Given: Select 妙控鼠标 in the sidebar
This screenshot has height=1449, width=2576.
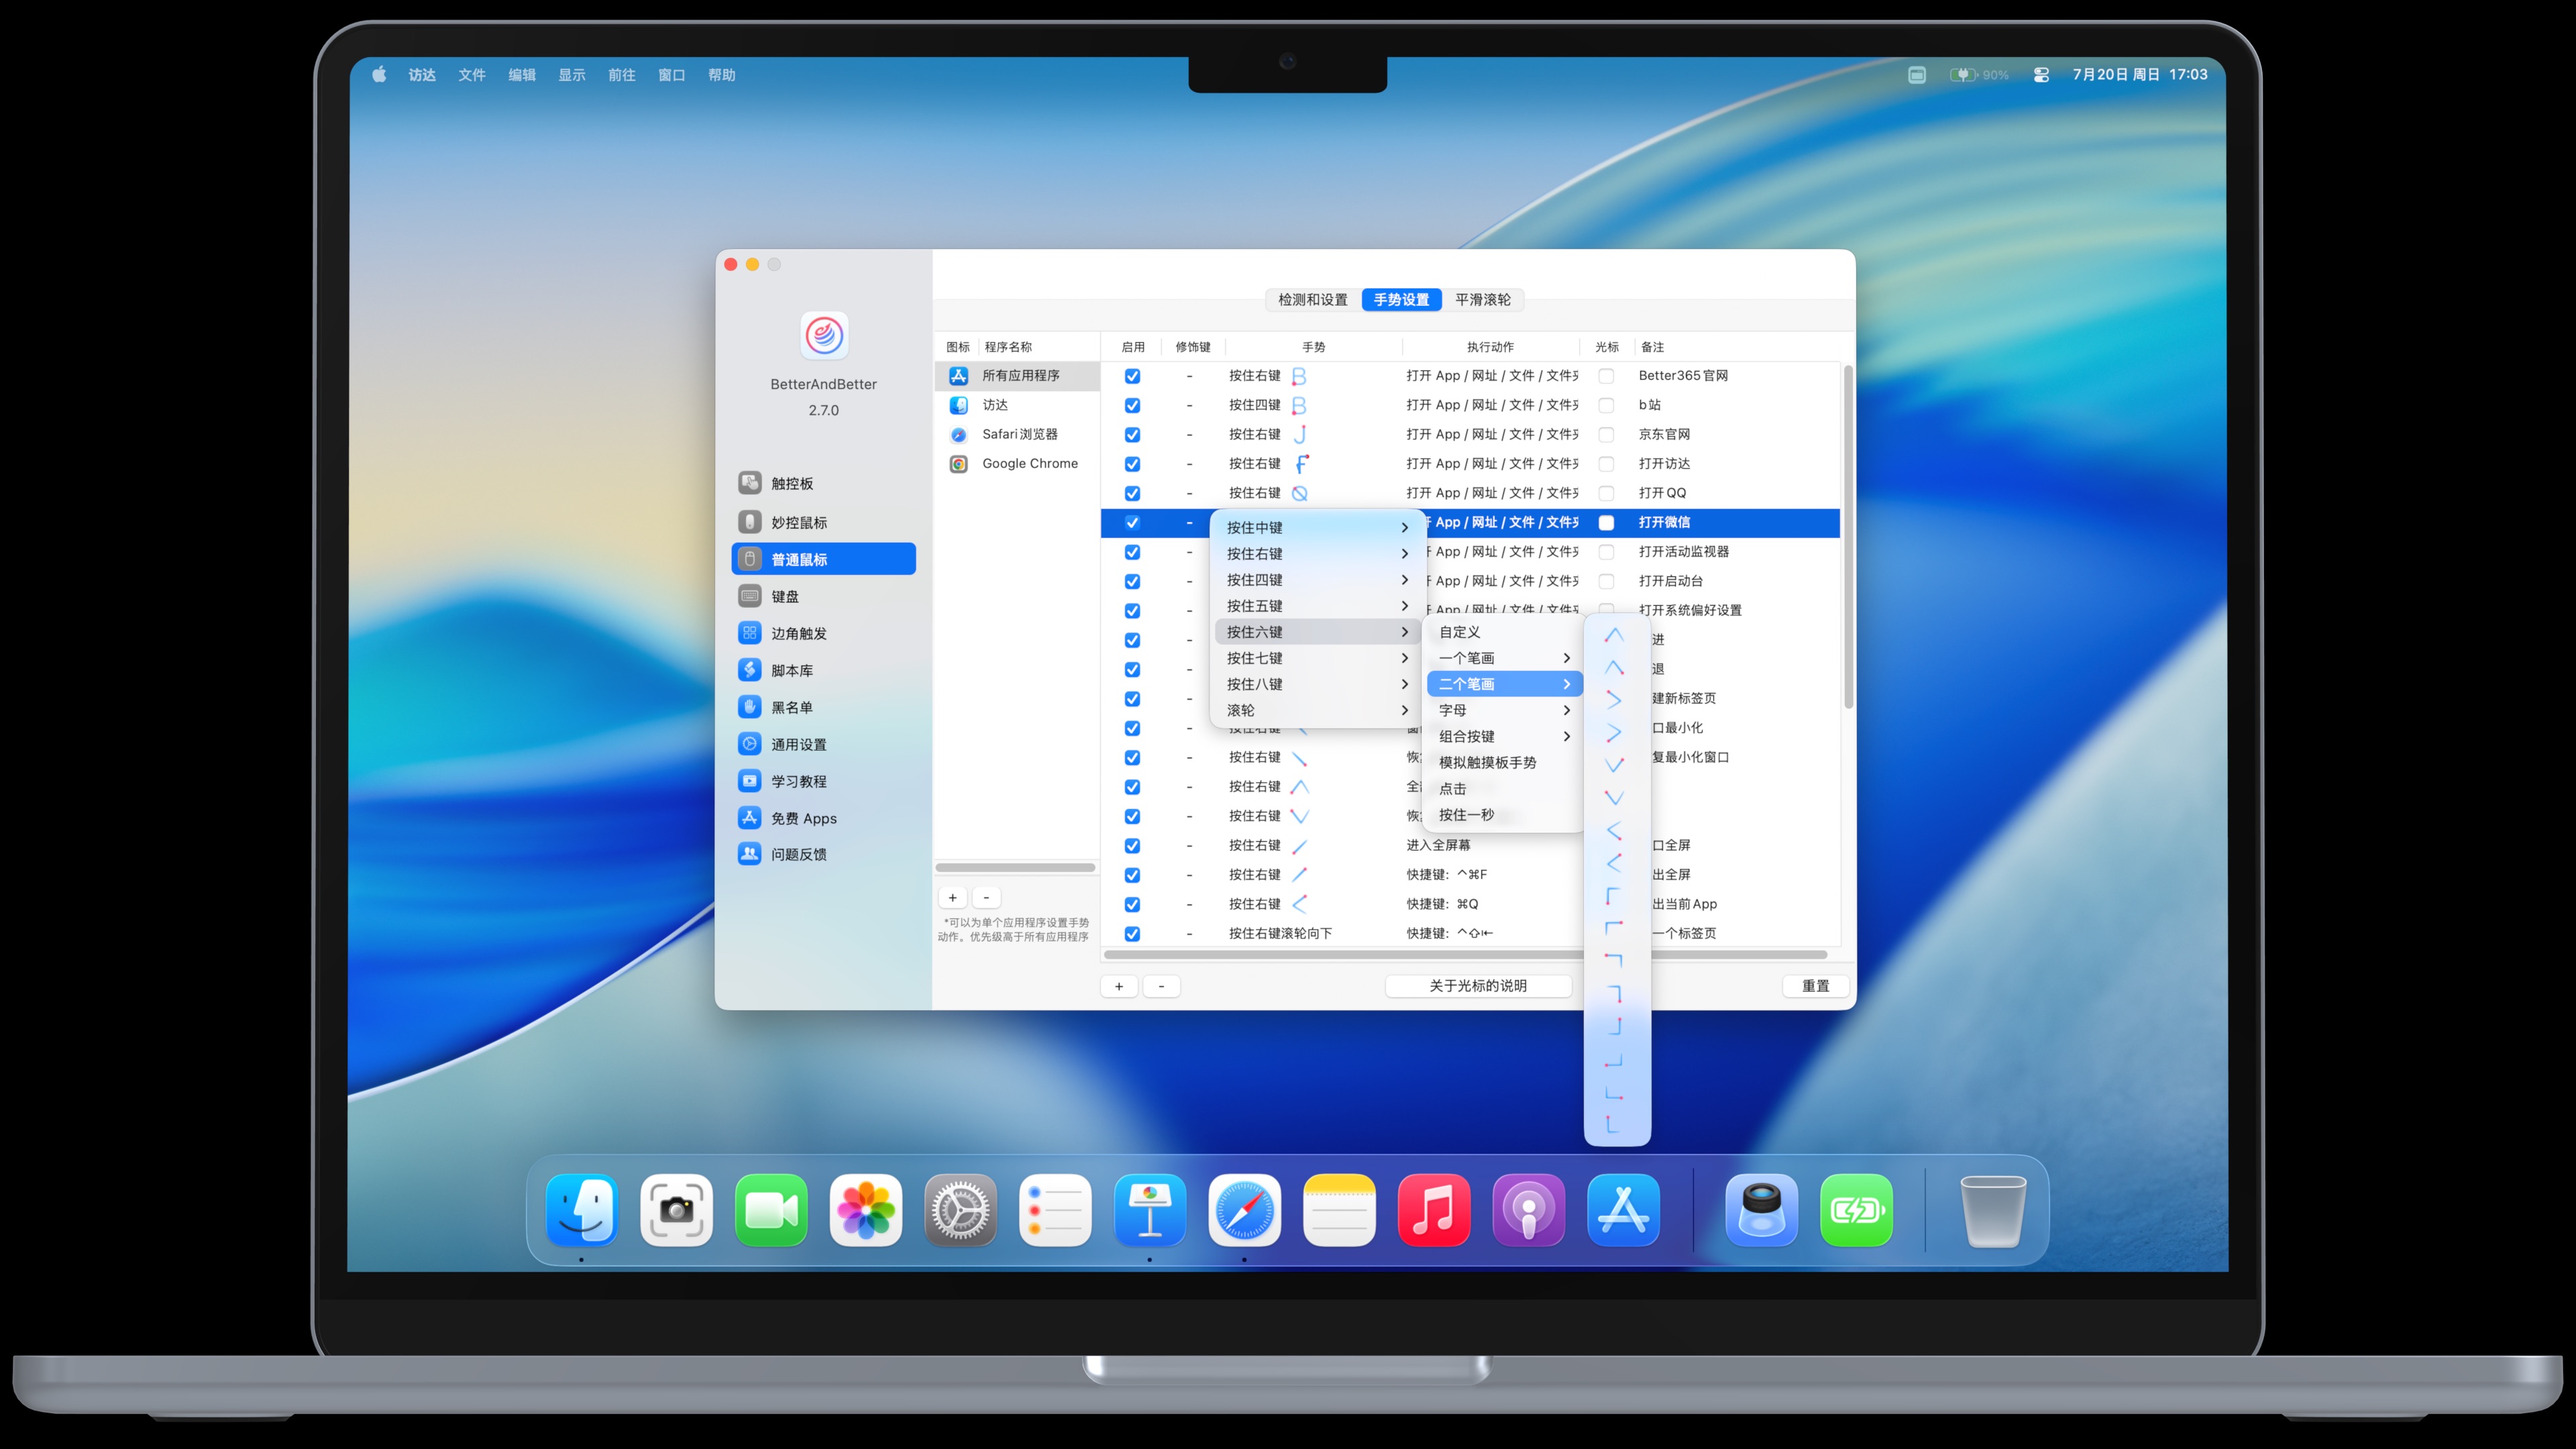Looking at the screenshot, I should click(798, 522).
